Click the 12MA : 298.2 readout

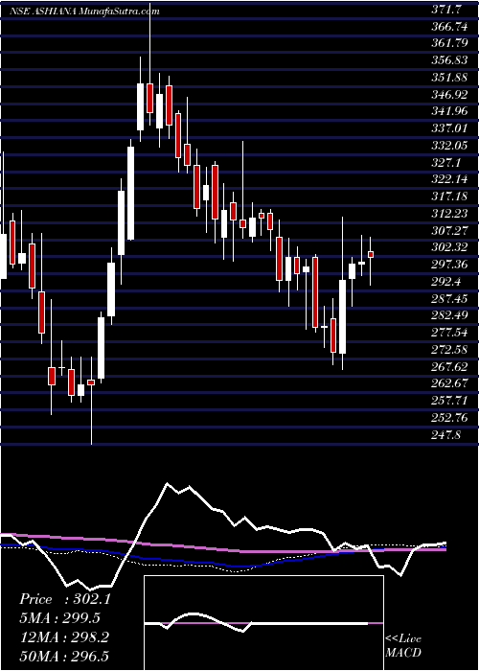click(x=64, y=637)
